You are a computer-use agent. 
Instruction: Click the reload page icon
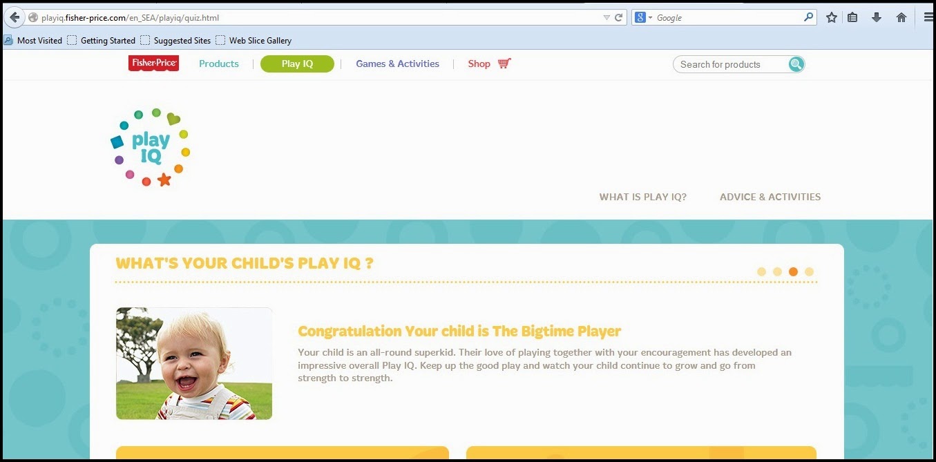618,18
